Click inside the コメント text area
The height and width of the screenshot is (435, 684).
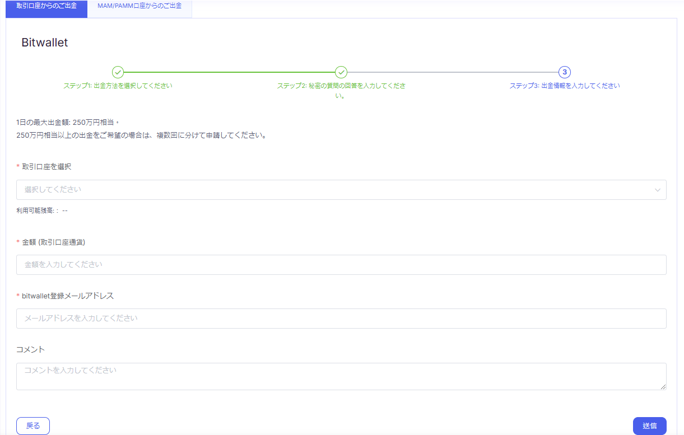[341, 376]
